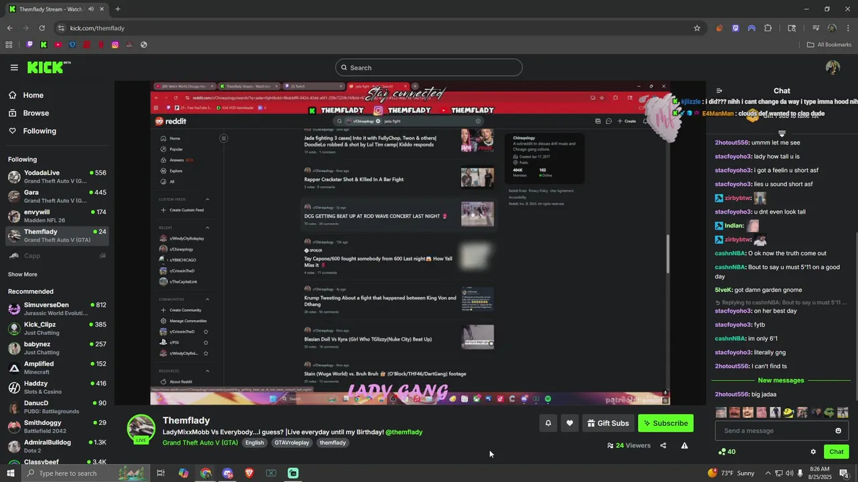Go back with the browser back arrow

[9, 28]
